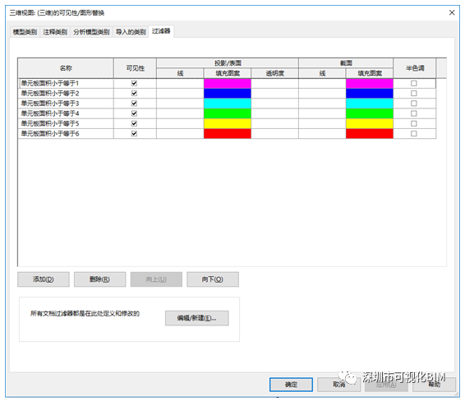Switch to the 模型类别 tab

tap(25, 32)
